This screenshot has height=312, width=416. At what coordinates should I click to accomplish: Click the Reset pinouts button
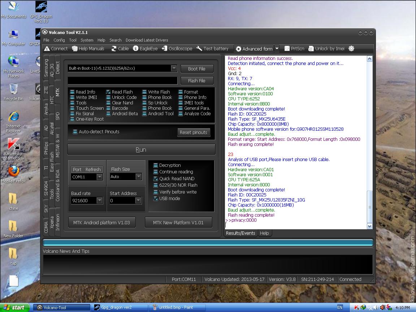(194, 133)
